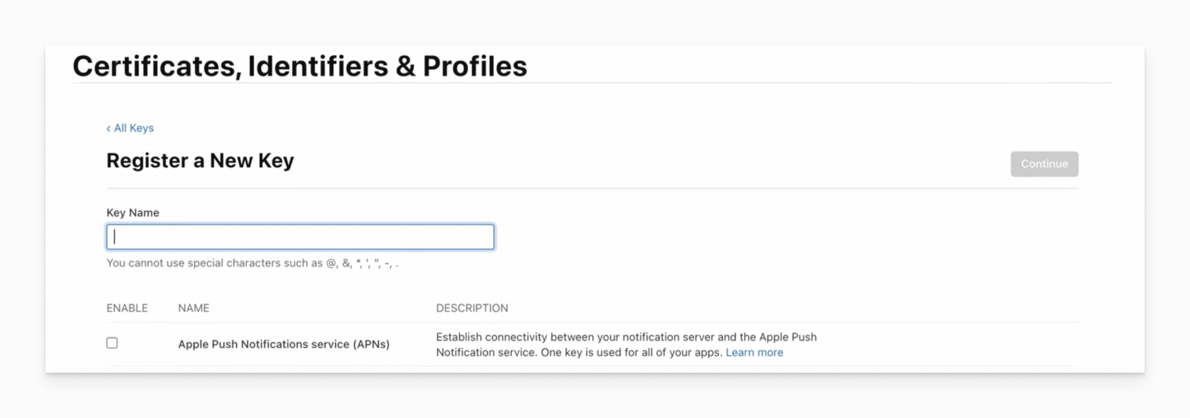Click the divider under the page title
The height and width of the screenshot is (418, 1190).
(x=592, y=83)
